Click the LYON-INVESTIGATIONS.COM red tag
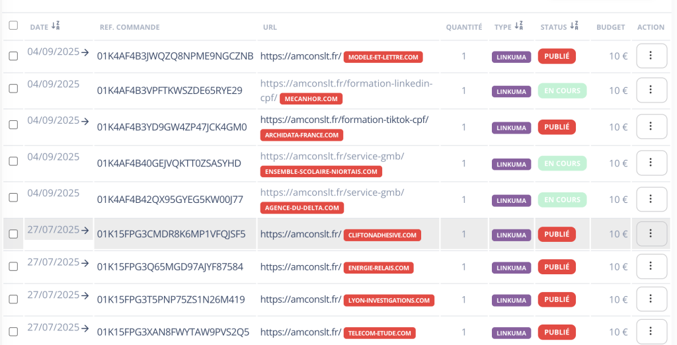Image resolution: width=677 pixels, height=345 pixels. pyautogui.click(x=389, y=300)
